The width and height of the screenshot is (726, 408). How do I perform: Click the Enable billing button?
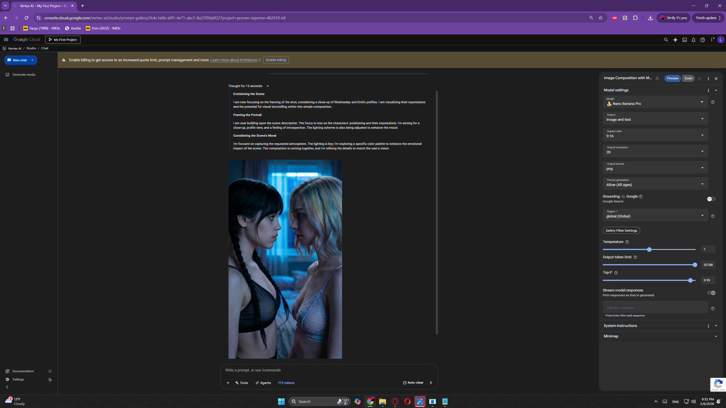pyautogui.click(x=276, y=60)
